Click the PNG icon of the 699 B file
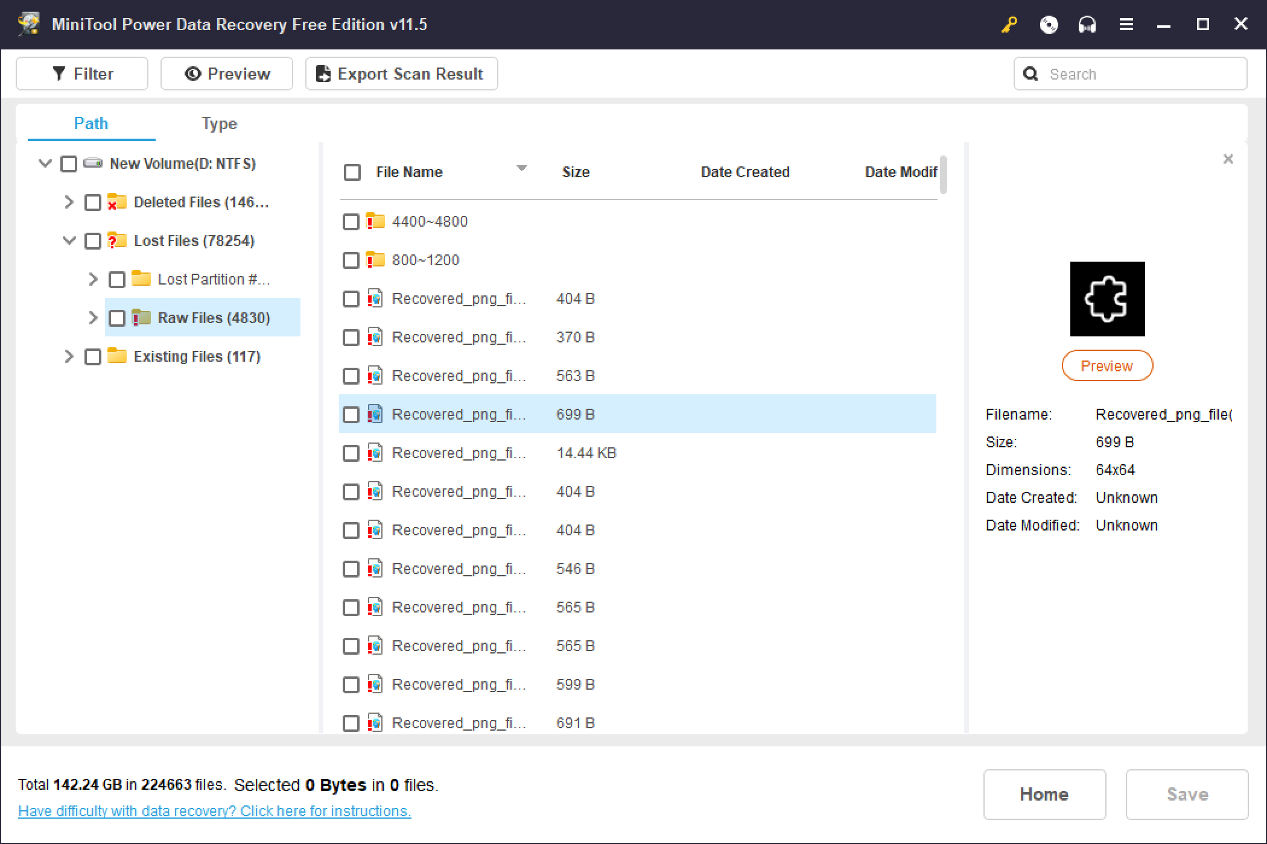Image resolution: width=1267 pixels, height=844 pixels. [375, 414]
